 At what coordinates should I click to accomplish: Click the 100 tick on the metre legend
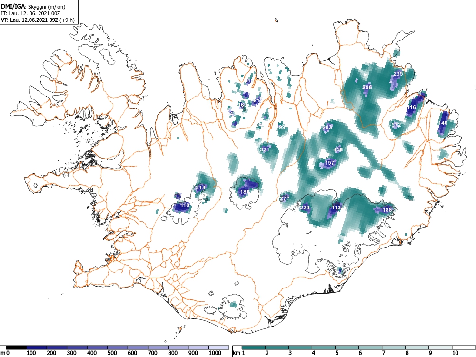(x=31, y=353)
